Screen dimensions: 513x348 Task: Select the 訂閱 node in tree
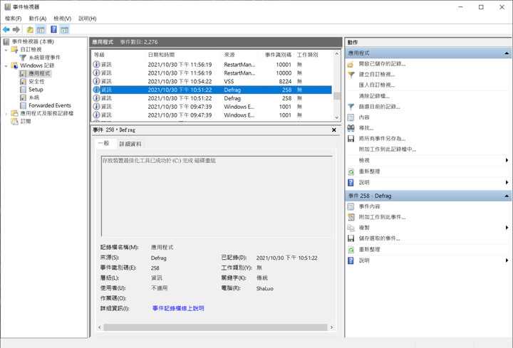coord(26,121)
